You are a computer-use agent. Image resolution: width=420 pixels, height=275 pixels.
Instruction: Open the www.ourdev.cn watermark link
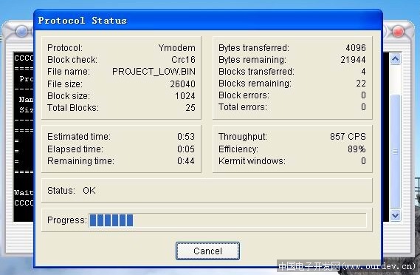pyautogui.click(x=379, y=266)
